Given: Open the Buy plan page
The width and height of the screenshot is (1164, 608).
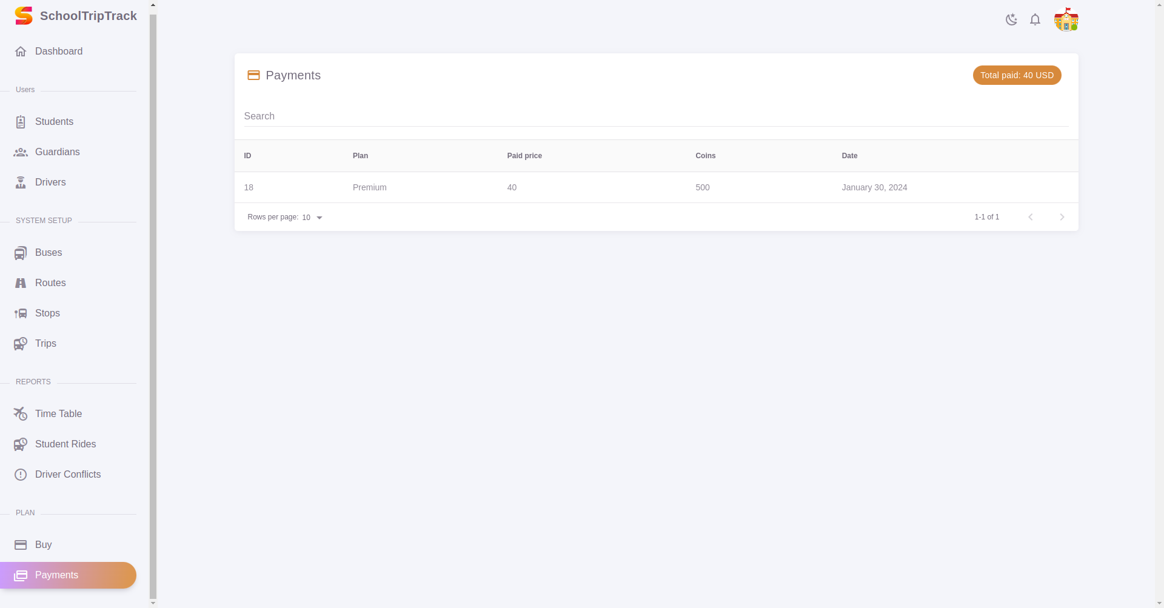Looking at the screenshot, I should 42,544.
